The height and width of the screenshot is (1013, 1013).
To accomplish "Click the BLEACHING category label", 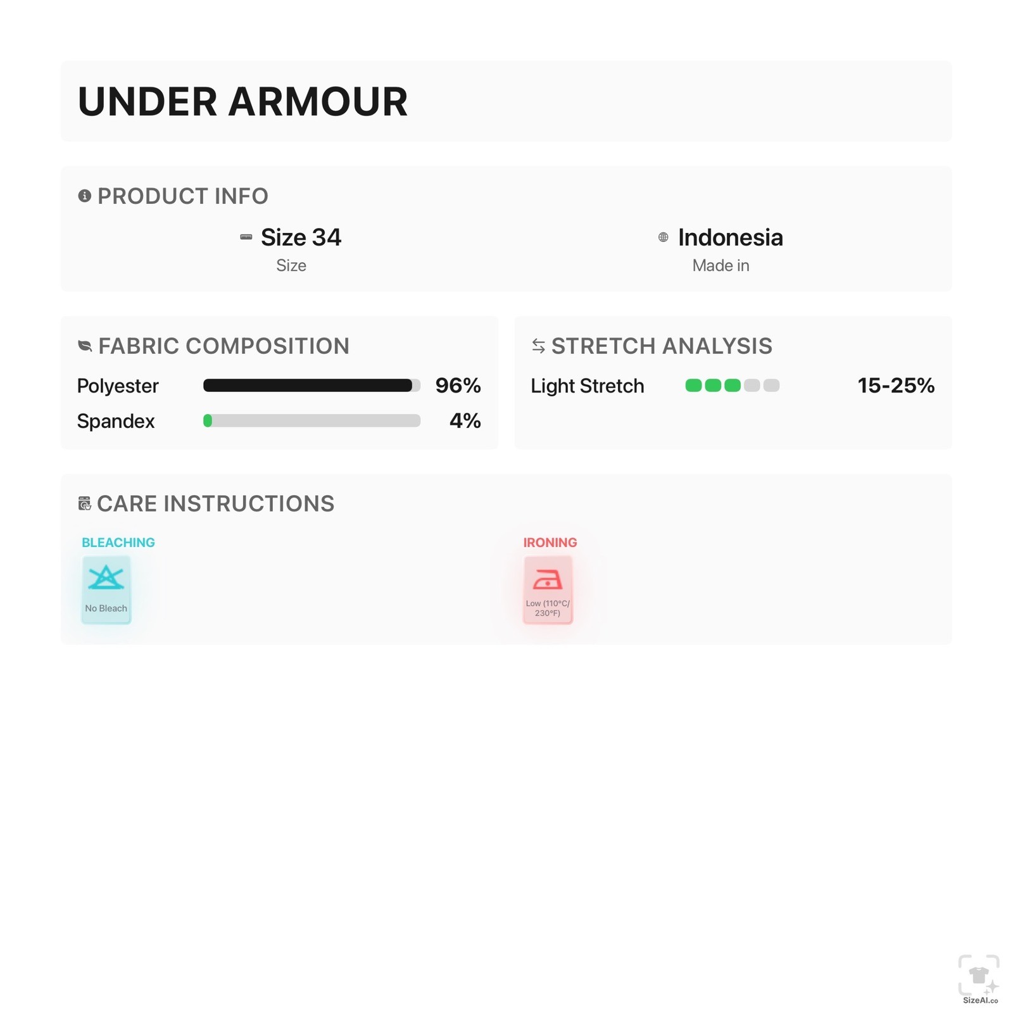I will [118, 543].
